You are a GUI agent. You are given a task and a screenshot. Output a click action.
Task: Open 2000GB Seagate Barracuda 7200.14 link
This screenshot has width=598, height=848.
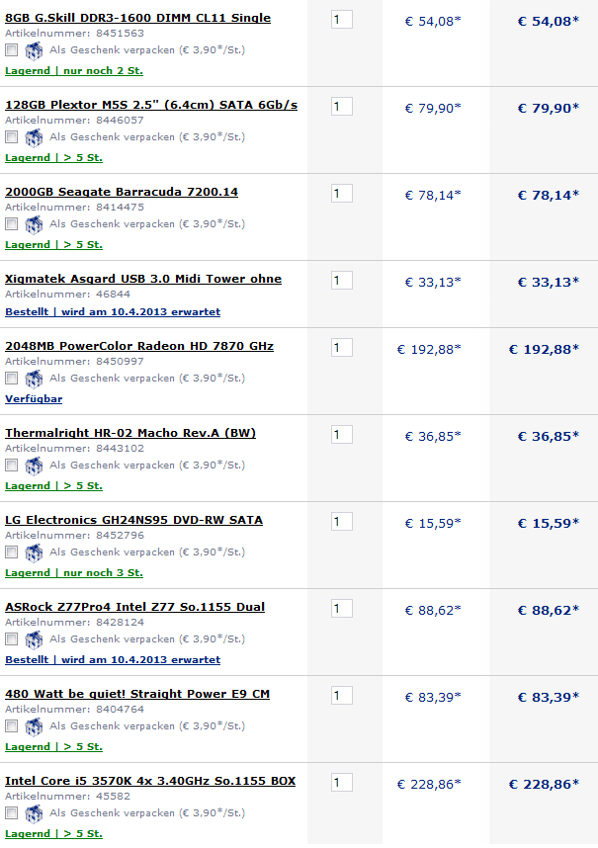[x=122, y=192]
